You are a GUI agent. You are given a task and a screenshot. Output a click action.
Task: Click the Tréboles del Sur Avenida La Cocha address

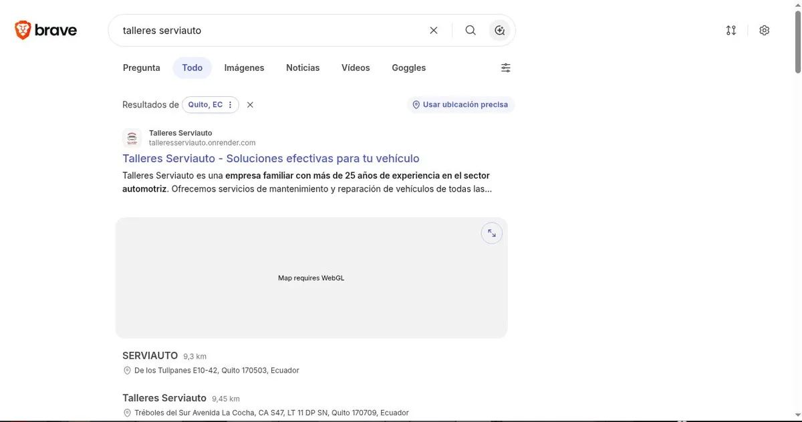[x=271, y=413]
